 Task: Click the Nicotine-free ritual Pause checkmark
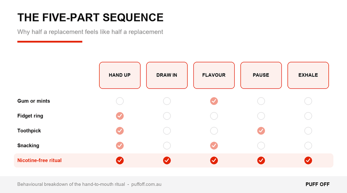(261, 160)
